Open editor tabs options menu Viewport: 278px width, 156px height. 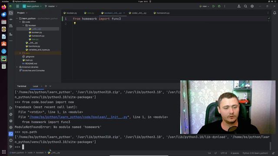click(x=268, y=13)
